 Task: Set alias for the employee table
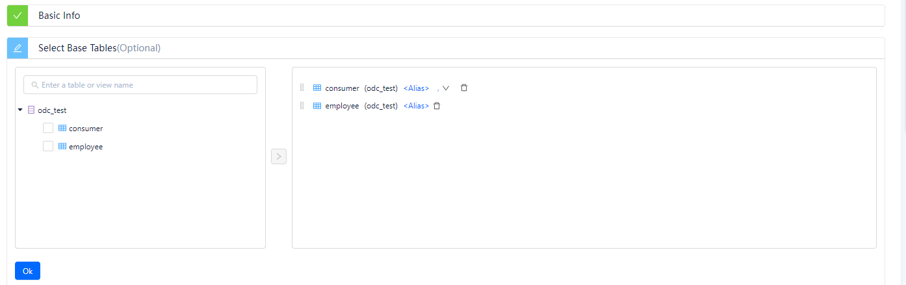(416, 106)
